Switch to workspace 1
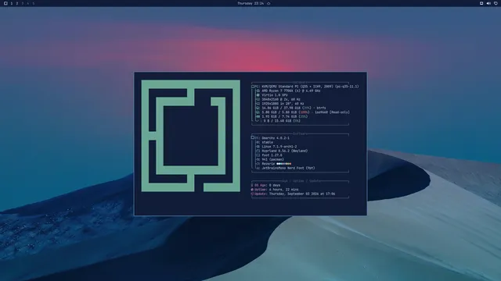 pos(12,3)
